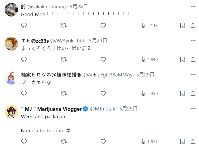
Task: Open more options for @sakakinotamag's tweet
Action: 193,6
